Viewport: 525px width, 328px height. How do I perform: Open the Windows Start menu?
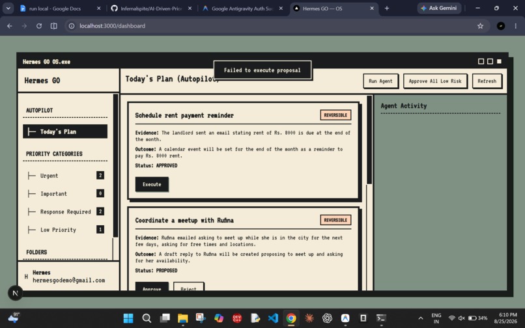point(128,318)
